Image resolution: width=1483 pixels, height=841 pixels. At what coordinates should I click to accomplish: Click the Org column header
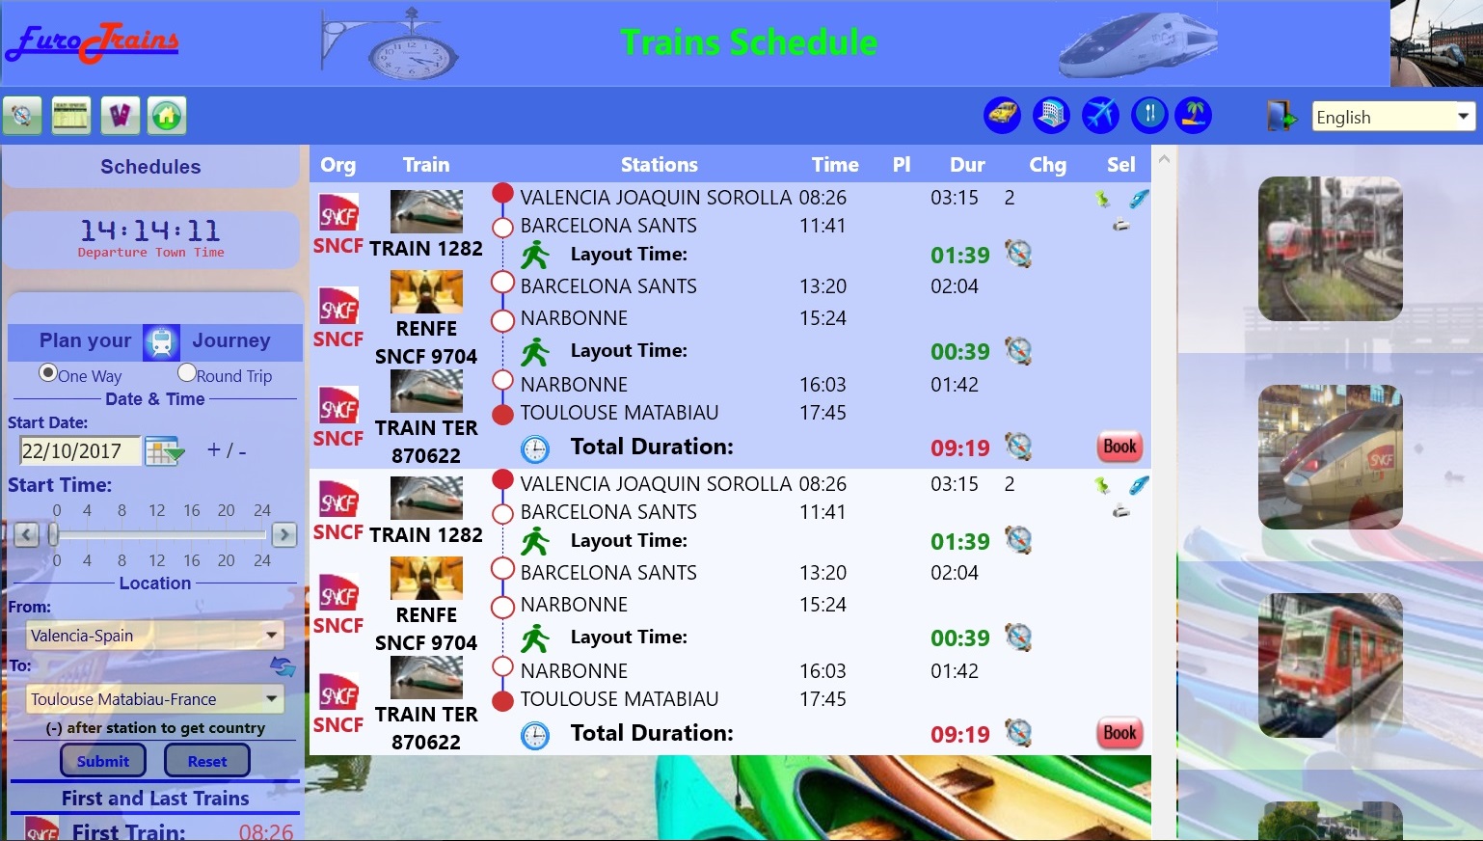338,165
